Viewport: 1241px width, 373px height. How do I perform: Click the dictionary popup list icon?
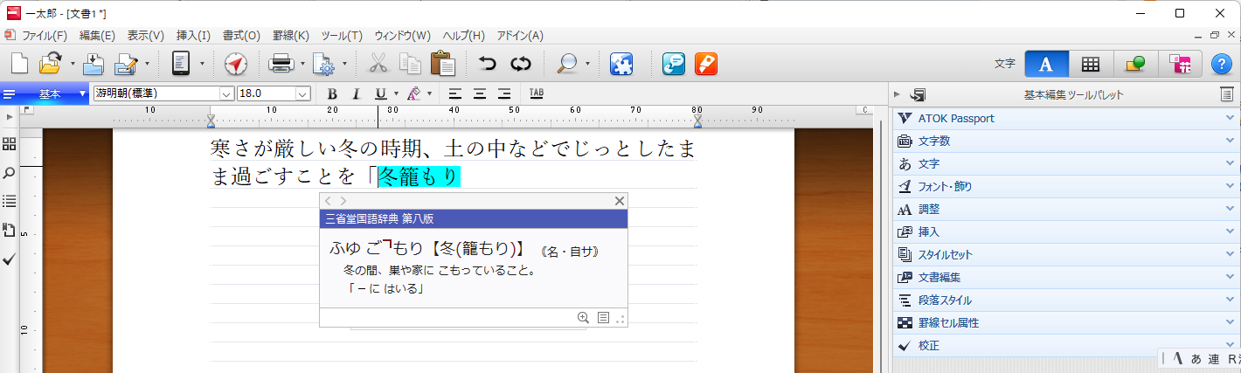pyautogui.click(x=603, y=317)
